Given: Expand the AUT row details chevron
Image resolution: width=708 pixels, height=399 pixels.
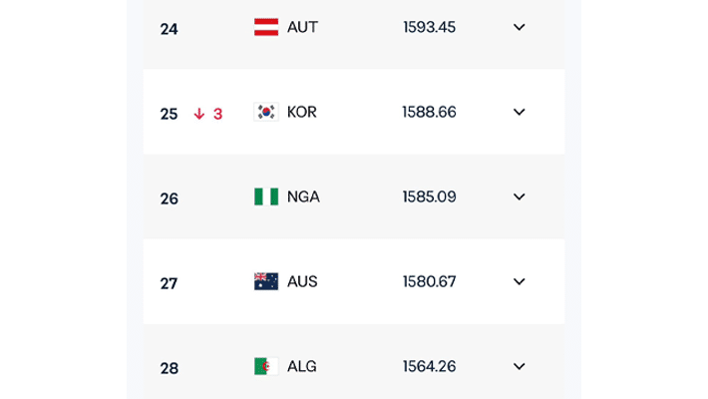Looking at the screenshot, I should pos(519,27).
